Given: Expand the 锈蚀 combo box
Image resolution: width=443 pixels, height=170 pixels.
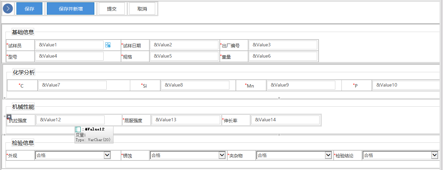Looking at the screenshot, I should 222,155.
